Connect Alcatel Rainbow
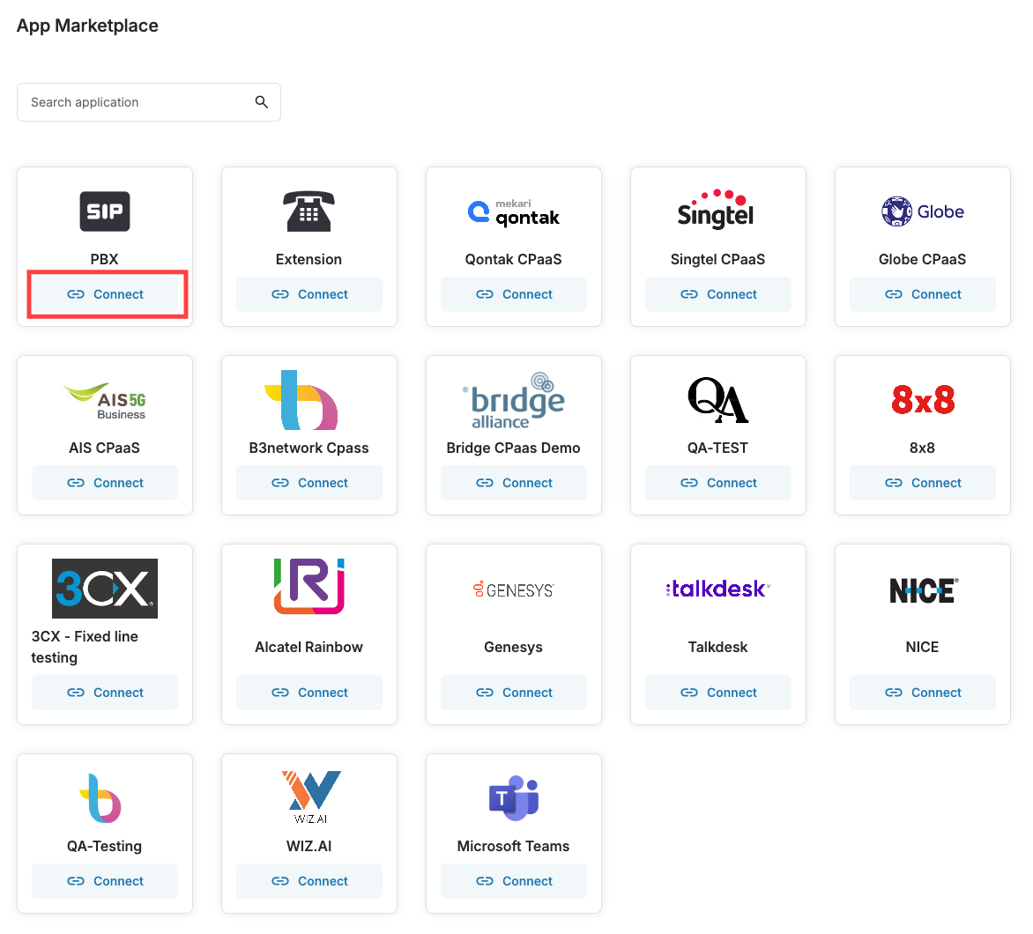1033x934 pixels. pyautogui.click(x=309, y=693)
